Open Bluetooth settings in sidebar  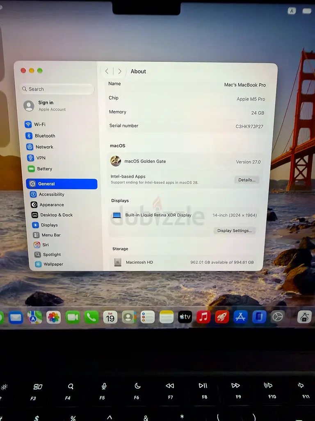(x=41, y=136)
